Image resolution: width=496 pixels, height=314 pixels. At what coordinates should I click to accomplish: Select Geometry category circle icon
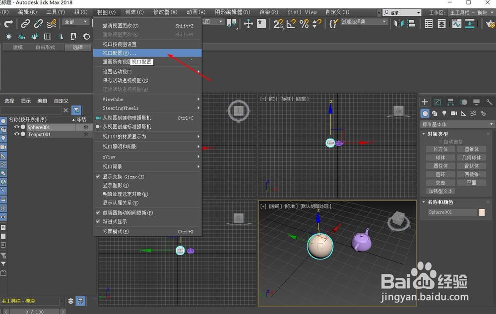425,113
